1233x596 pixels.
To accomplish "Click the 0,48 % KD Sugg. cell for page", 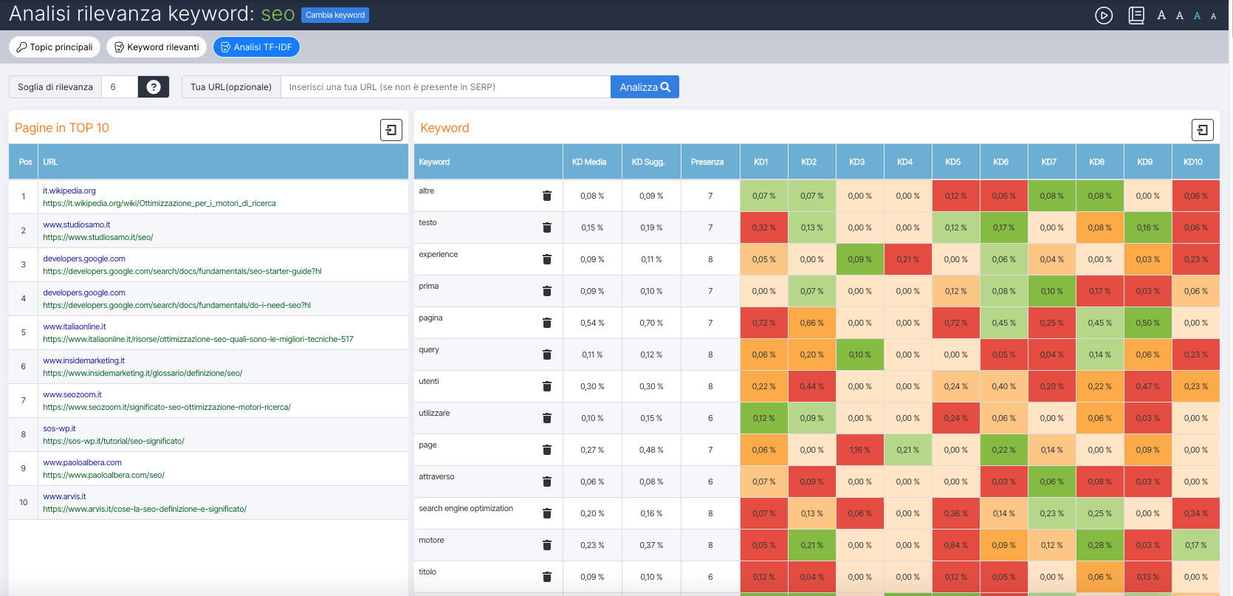I will click(651, 450).
